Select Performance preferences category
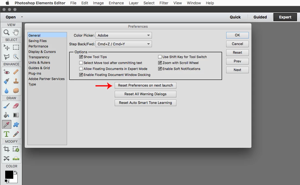The height and width of the screenshot is (185, 300). tap(47, 46)
